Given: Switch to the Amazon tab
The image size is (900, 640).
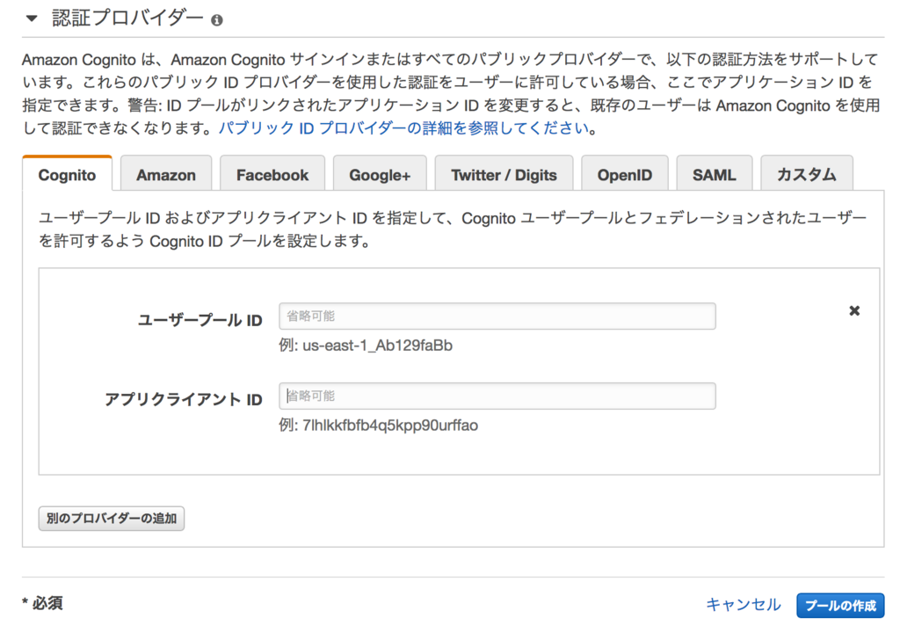Looking at the screenshot, I should point(166,174).
